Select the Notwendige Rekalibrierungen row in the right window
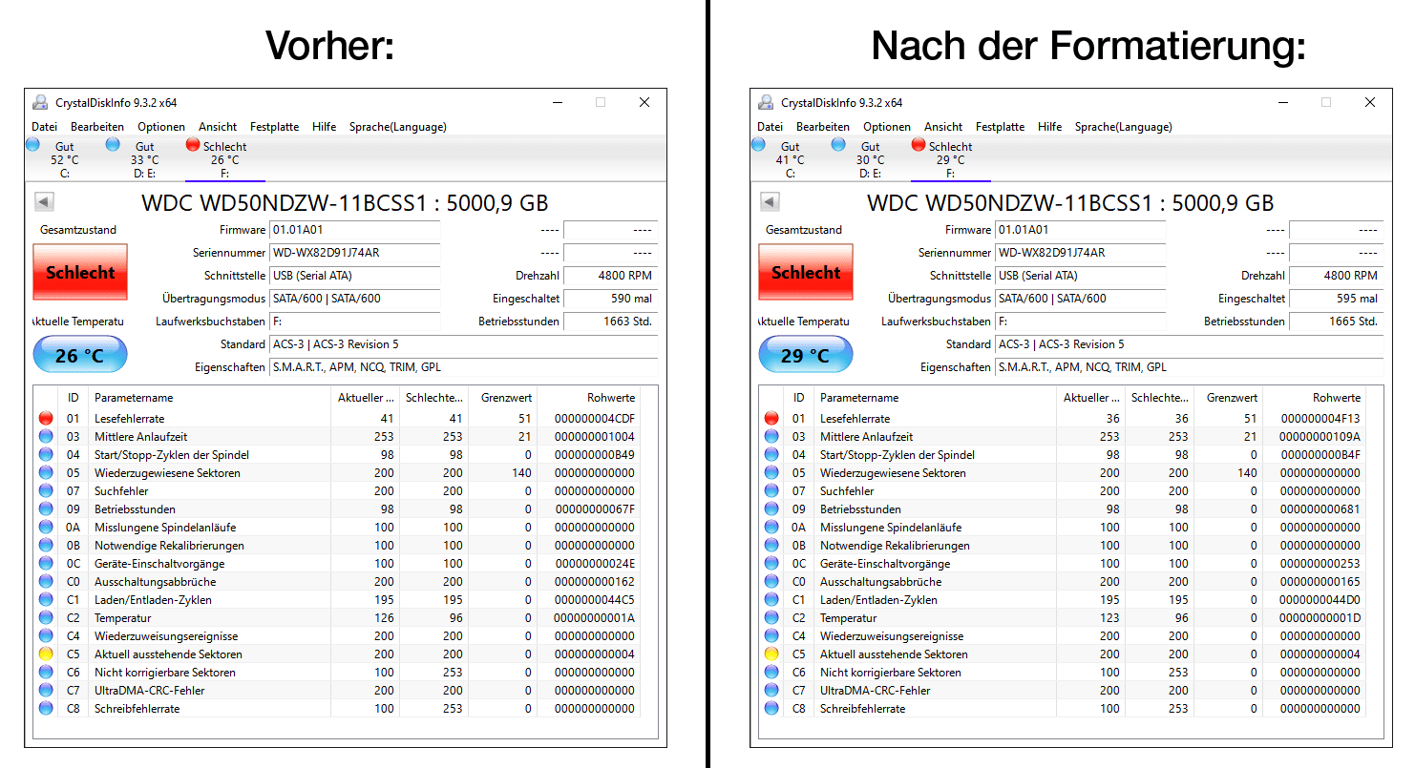1415x768 pixels. pyautogui.click(x=1062, y=545)
